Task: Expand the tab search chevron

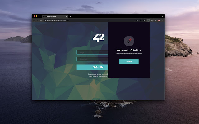Action: click(162, 16)
